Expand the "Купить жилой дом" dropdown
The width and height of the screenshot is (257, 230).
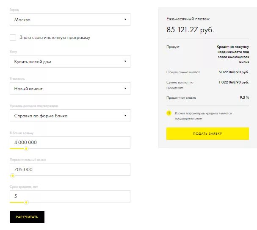point(70,61)
